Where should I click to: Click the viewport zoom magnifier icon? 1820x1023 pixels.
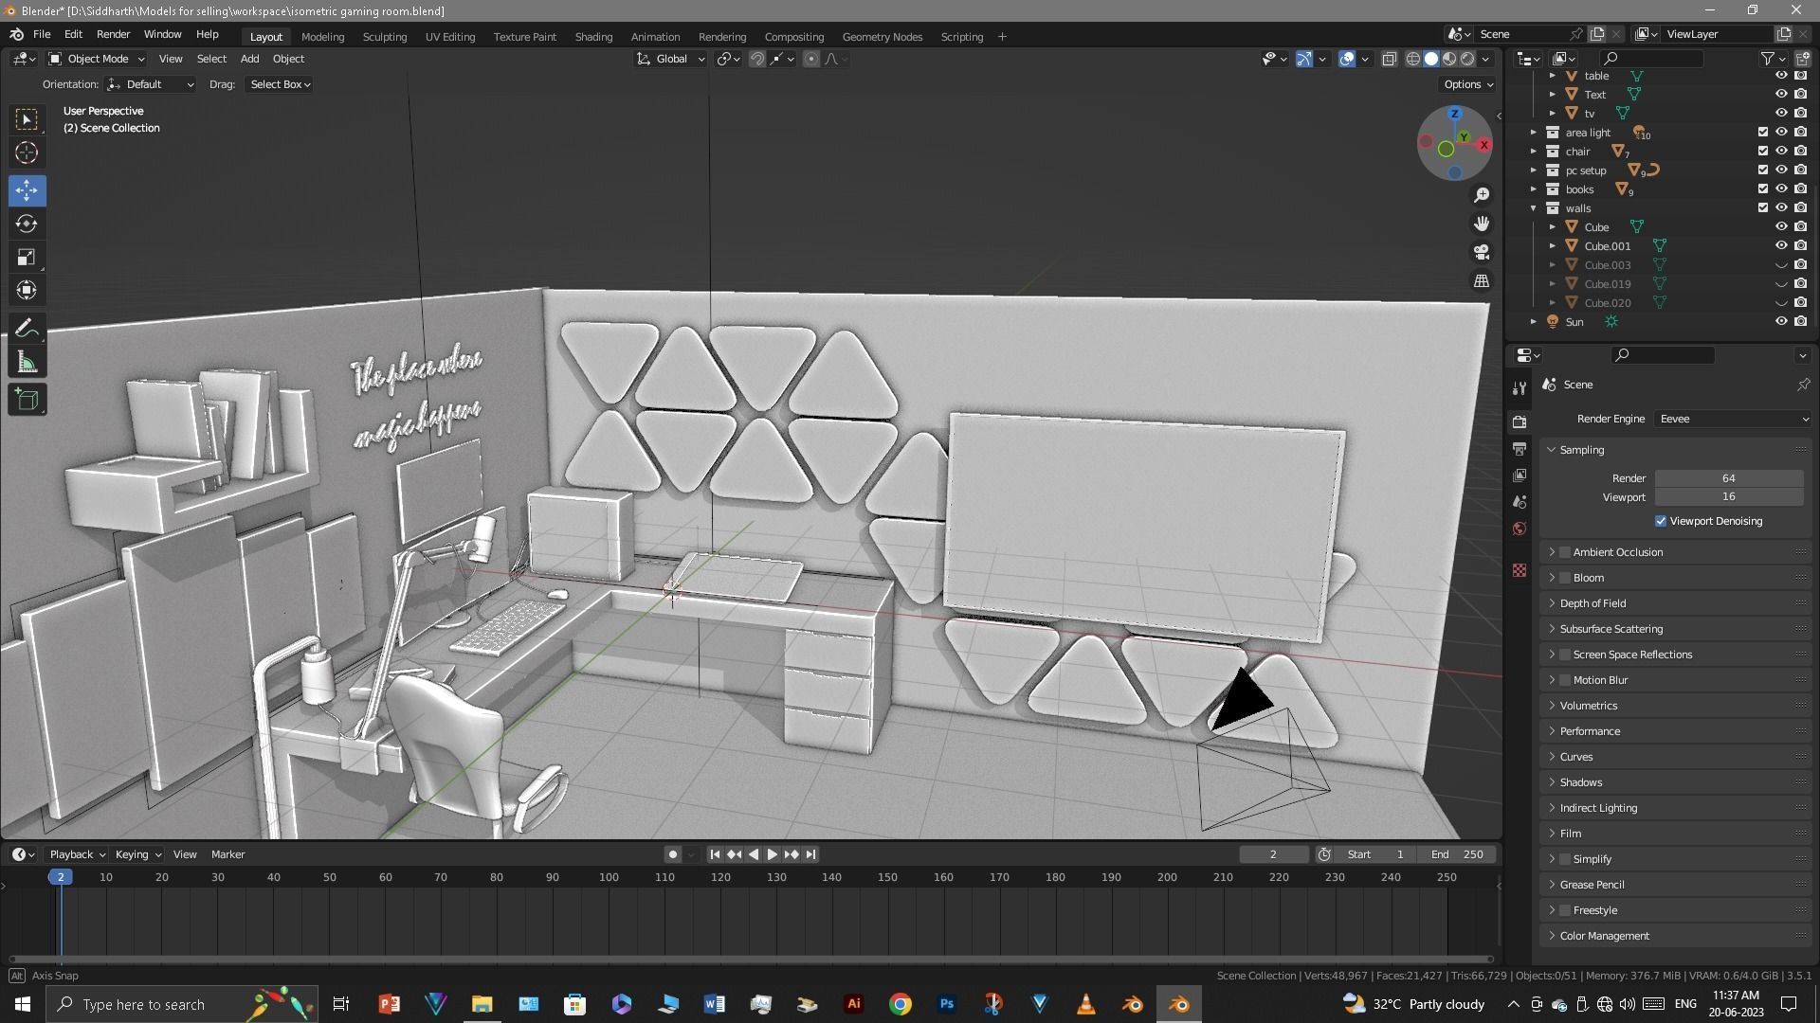point(1482,195)
